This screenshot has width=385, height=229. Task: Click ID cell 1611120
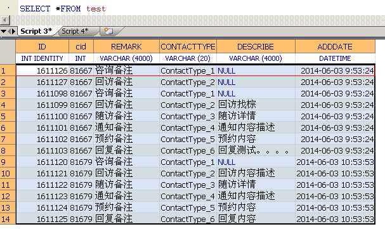click(42, 162)
